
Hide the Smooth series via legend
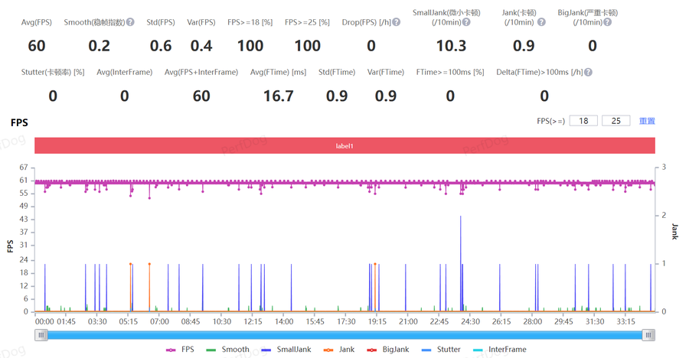tap(228, 350)
